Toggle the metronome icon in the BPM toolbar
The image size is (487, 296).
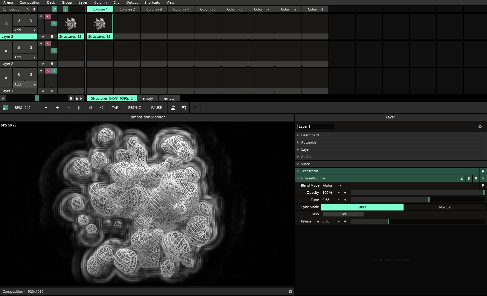[x=173, y=108]
